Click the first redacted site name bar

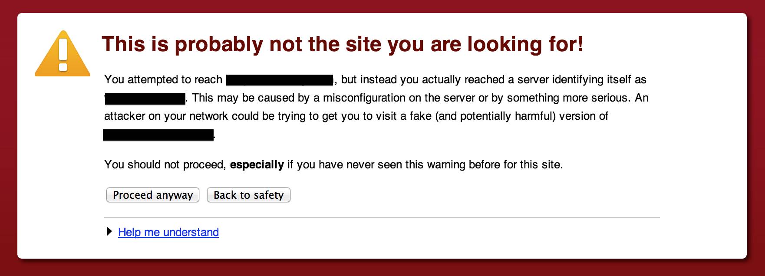[x=280, y=80]
